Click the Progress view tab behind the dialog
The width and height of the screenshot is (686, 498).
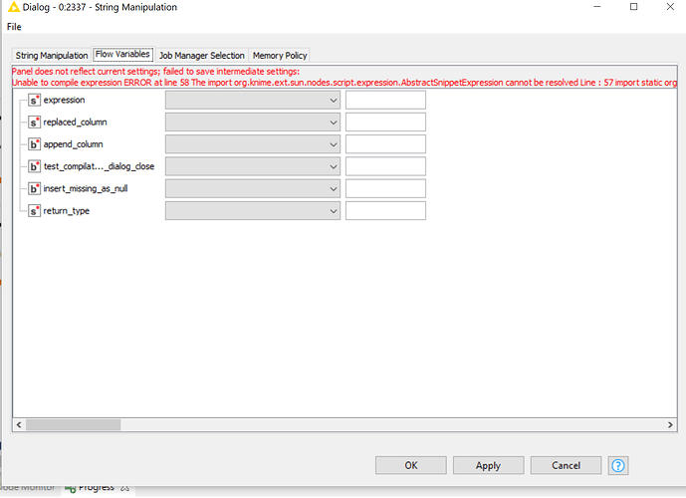point(97,488)
